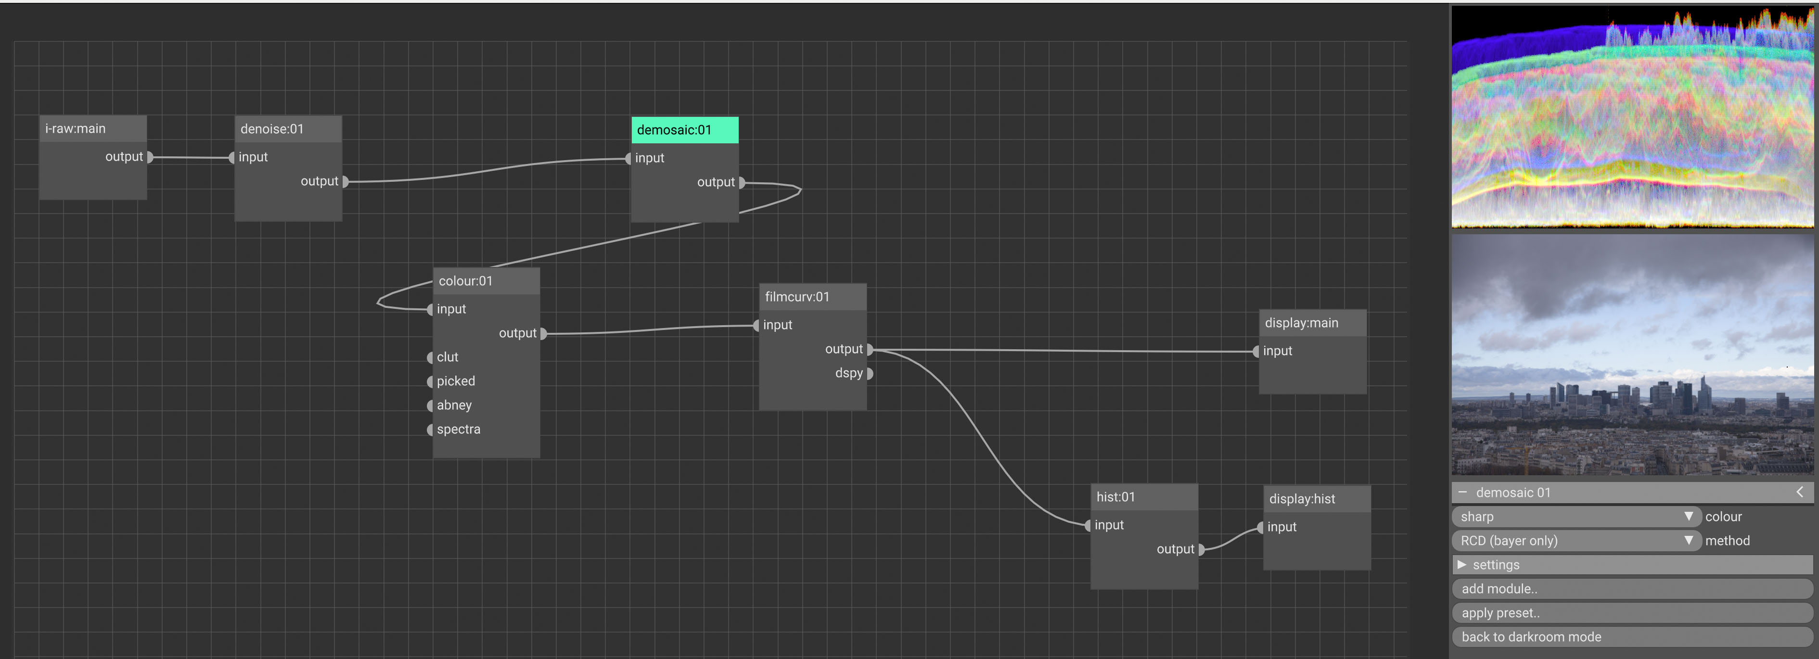Select the filmcurv:01 node title
1819x659 pixels.
pos(812,297)
